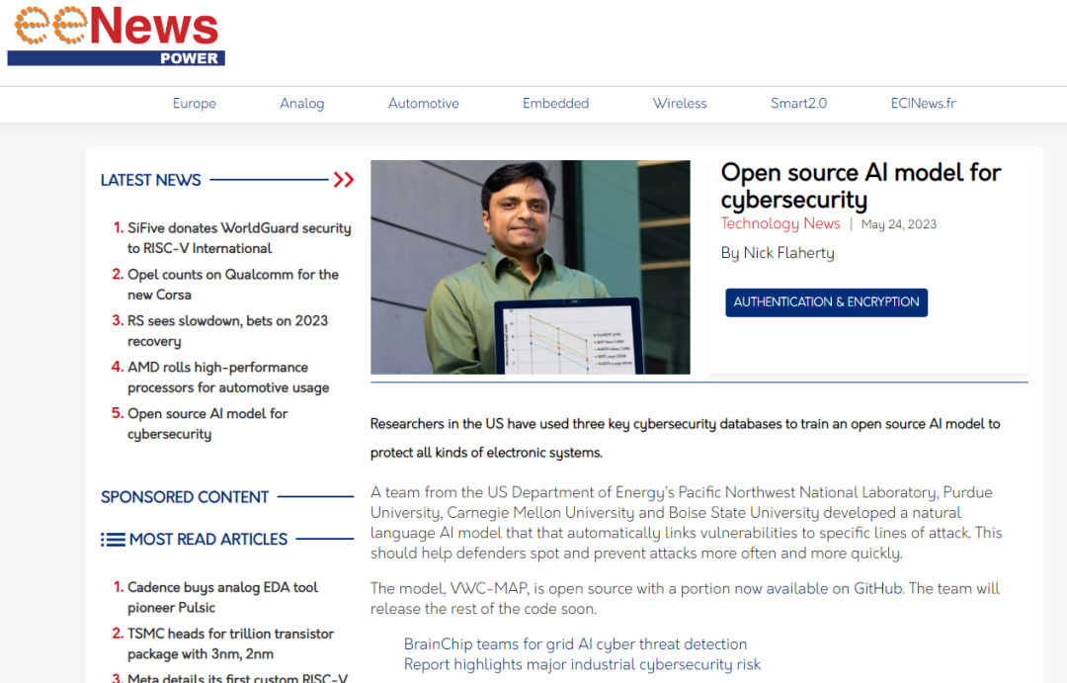
Task: Open RS sees slowdown, bets on 2023 story
Action: point(227,331)
